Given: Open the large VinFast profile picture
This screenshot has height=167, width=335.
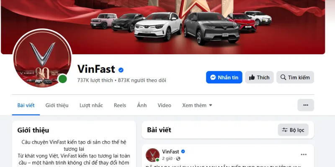Looking at the screenshot, I should click(x=42, y=58).
